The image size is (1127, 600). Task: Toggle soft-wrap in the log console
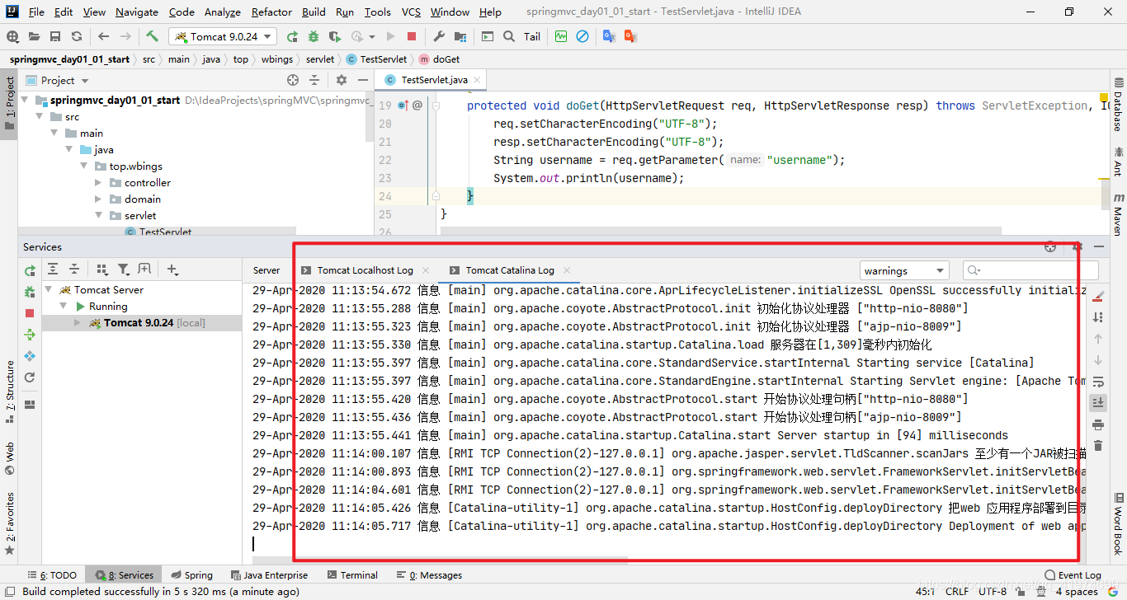click(x=1097, y=382)
